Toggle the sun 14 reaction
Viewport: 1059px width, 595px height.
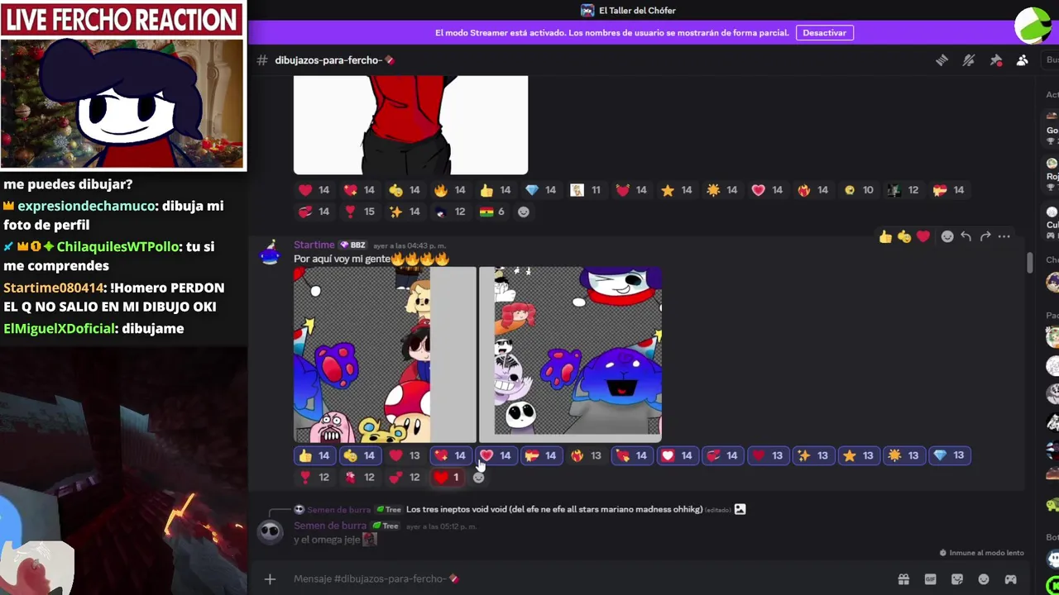[x=721, y=190]
